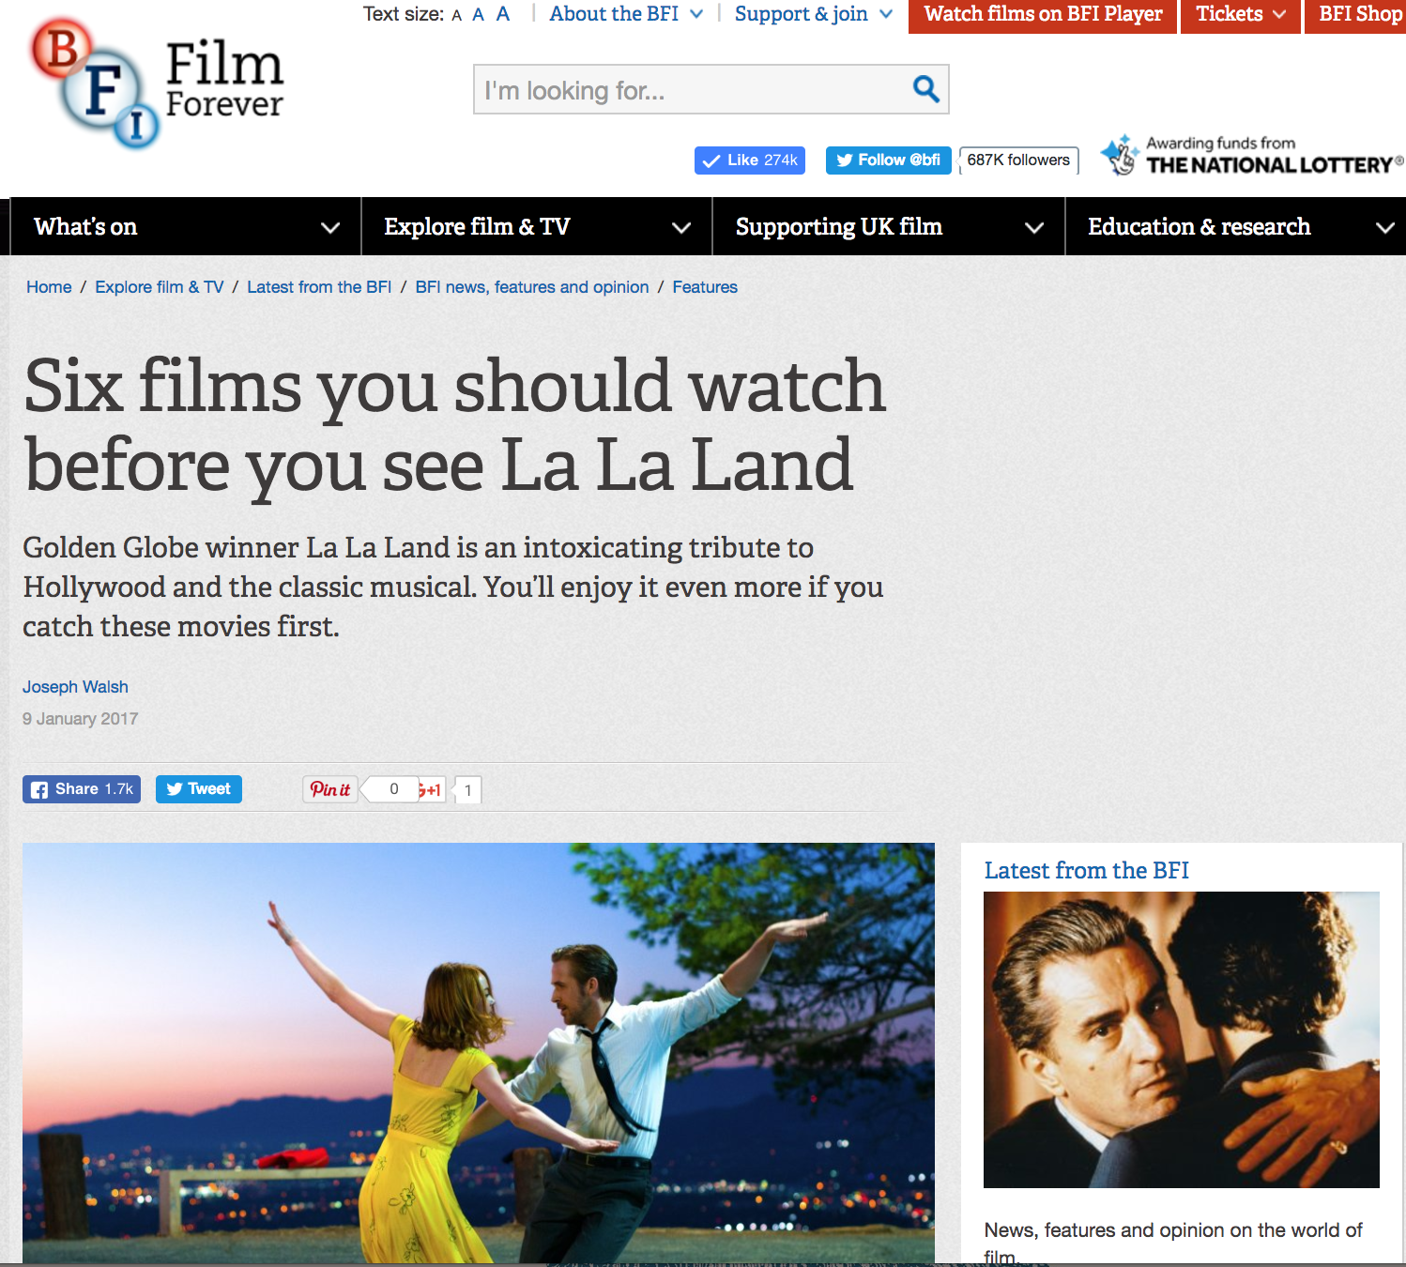Select the medium text size A
This screenshot has height=1267, width=1406.
[x=479, y=14]
